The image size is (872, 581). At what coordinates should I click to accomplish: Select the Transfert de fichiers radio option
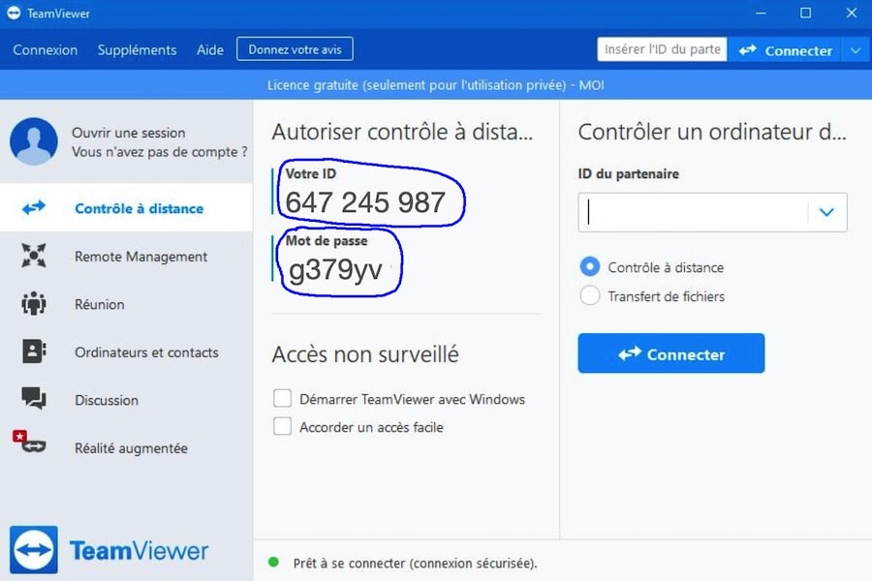pyautogui.click(x=590, y=295)
